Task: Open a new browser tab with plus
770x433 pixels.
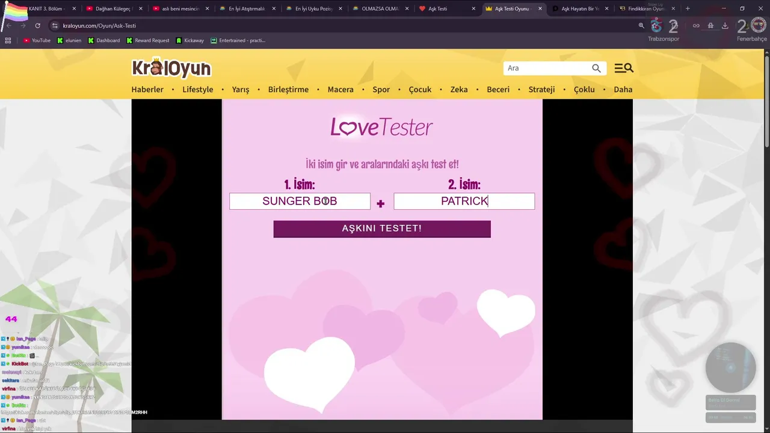Action: pos(688,8)
